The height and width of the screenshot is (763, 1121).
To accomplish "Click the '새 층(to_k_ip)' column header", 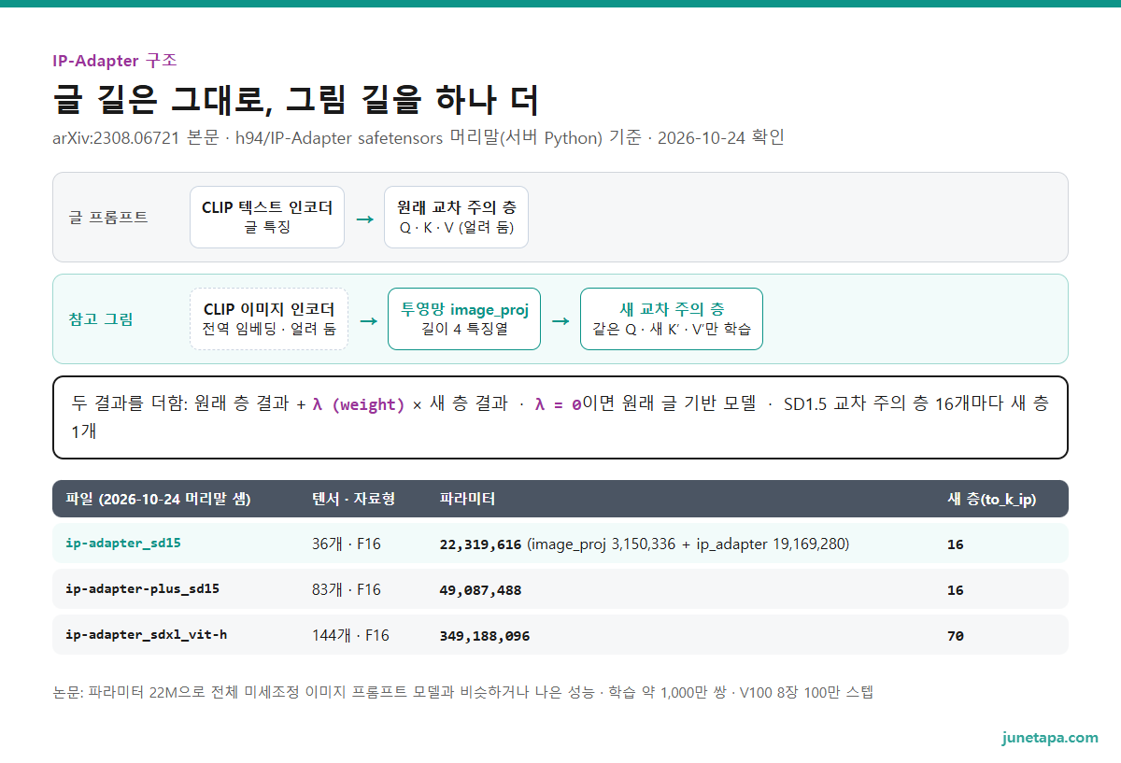I will pyautogui.click(x=991, y=499).
